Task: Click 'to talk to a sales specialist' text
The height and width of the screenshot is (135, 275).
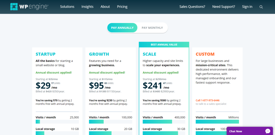Action: point(211,104)
